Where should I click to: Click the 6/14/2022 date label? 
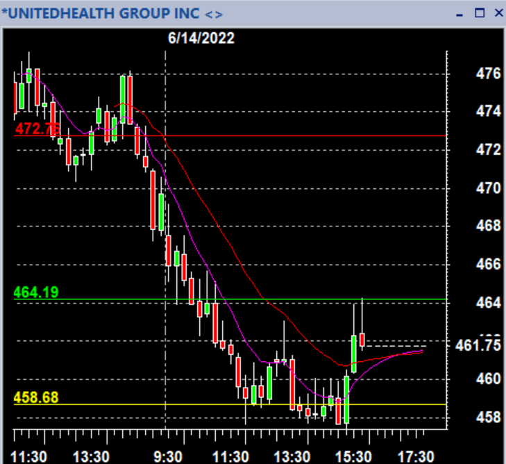pyautogui.click(x=201, y=38)
